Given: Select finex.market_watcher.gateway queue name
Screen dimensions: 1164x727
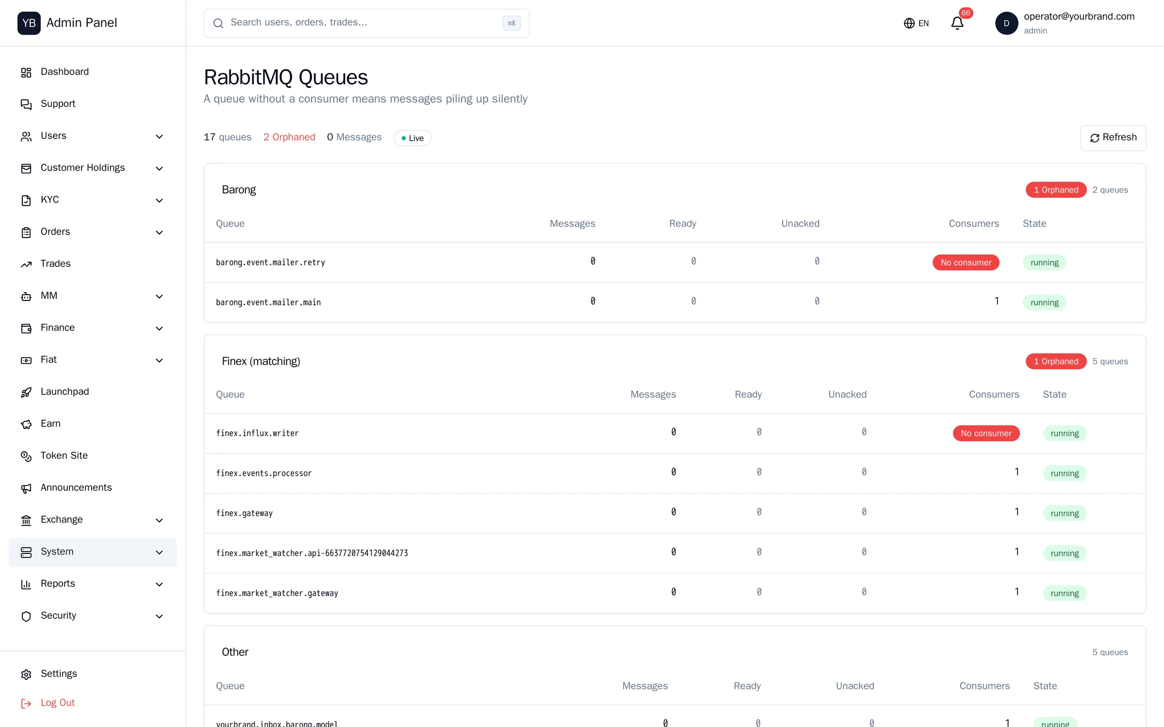Looking at the screenshot, I should pos(277,593).
